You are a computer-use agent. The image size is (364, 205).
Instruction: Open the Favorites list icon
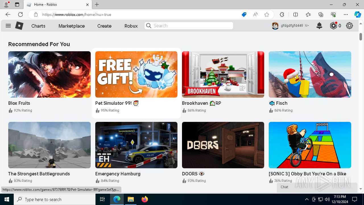point(308,15)
